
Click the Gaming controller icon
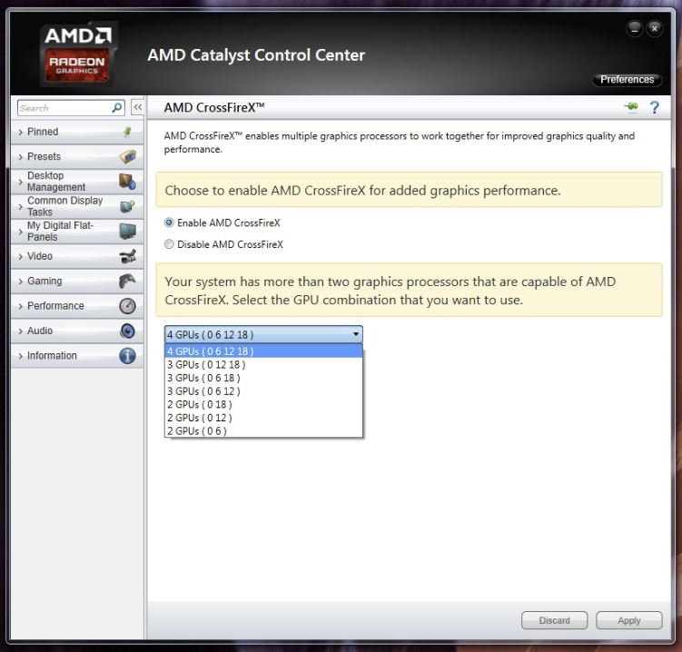(x=127, y=281)
